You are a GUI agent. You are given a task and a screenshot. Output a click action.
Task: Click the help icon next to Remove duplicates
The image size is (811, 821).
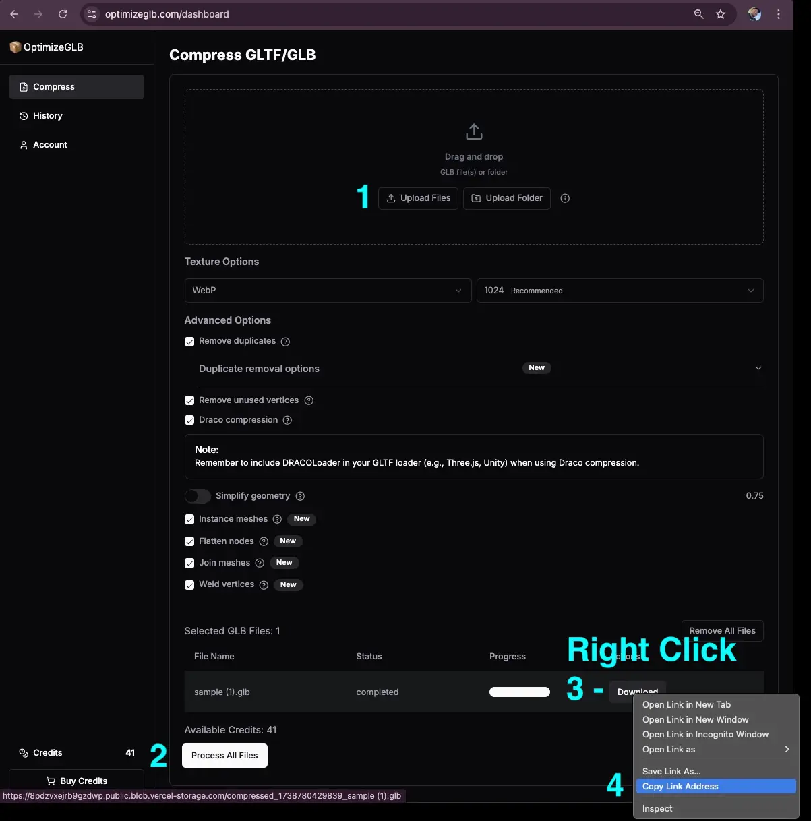coord(285,342)
